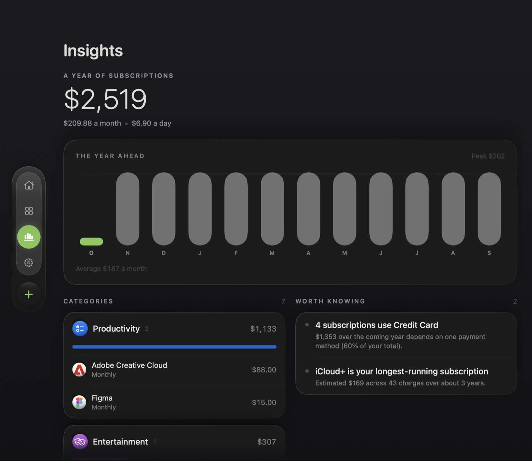Click the $88.00 Adobe price
This screenshot has height=461, width=532.
(264, 370)
